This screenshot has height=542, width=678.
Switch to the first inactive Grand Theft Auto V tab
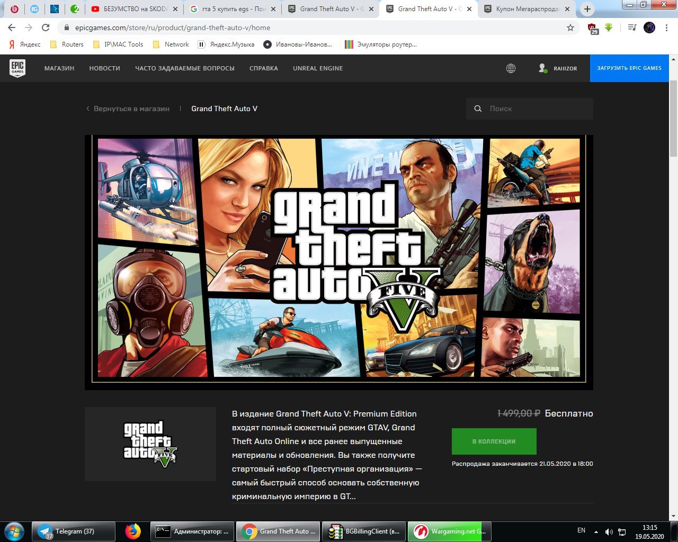point(331,9)
